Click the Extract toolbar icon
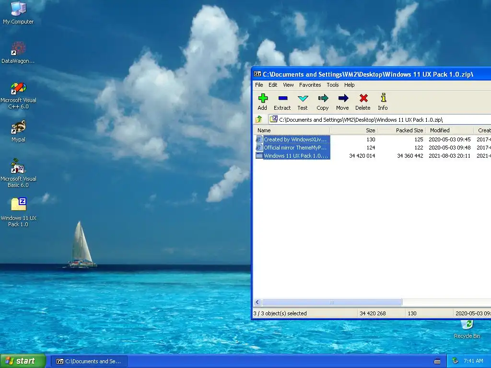The image size is (491, 368). click(x=282, y=98)
